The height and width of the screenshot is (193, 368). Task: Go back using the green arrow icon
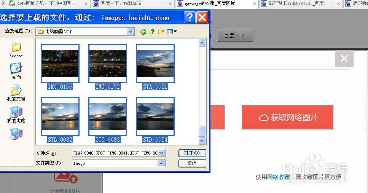[143, 32]
